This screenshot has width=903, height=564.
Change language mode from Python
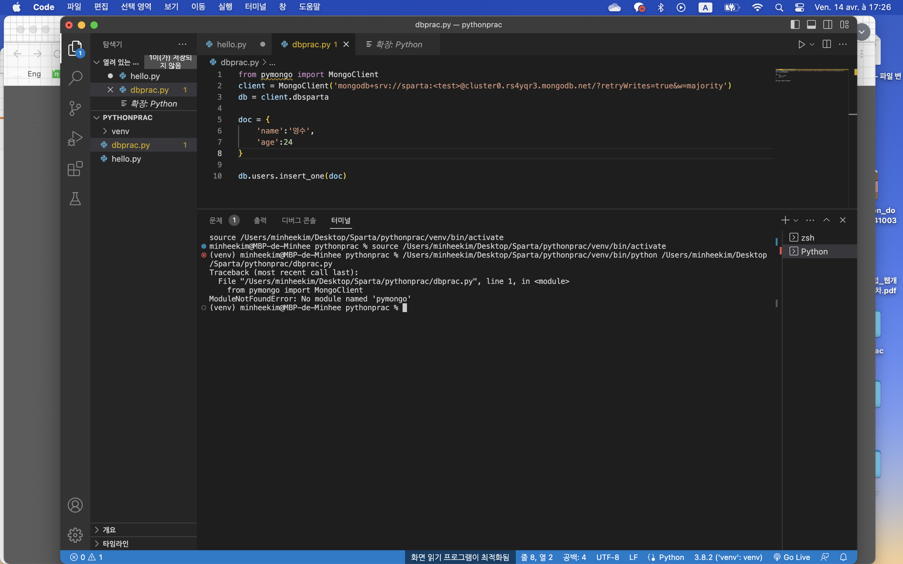pyautogui.click(x=671, y=557)
